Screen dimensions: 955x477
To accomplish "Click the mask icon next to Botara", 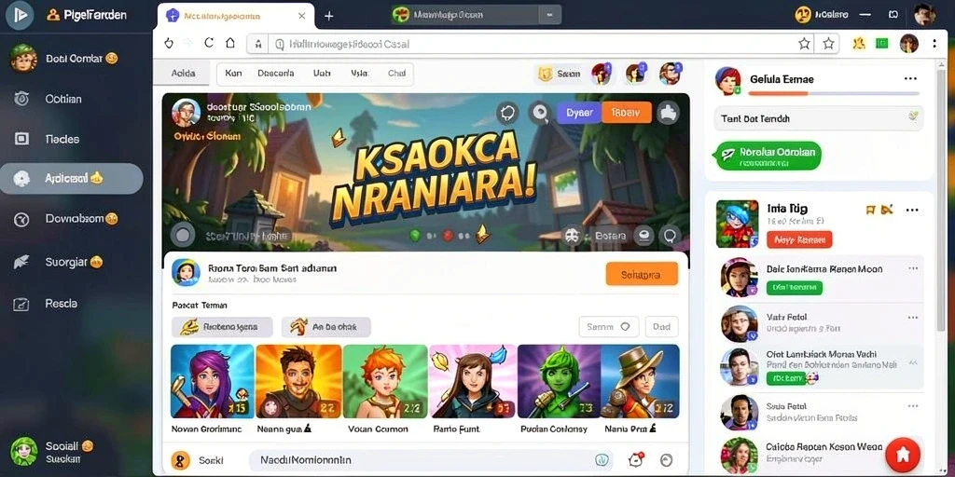I will pos(572,236).
